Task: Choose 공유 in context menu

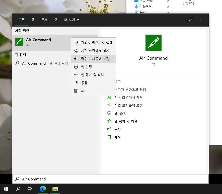Action: (93, 83)
